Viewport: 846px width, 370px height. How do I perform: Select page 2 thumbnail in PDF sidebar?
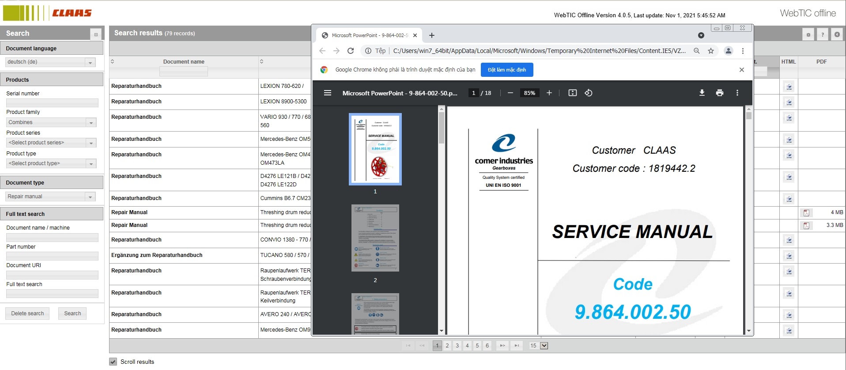(x=375, y=238)
